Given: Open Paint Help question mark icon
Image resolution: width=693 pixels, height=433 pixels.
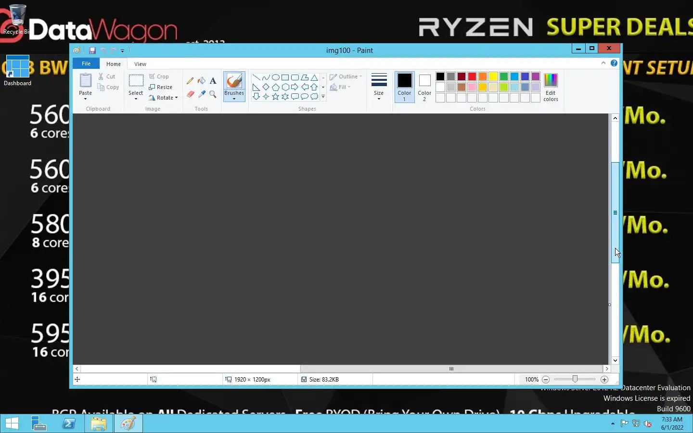Looking at the screenshot, I should (x=614, y=63).
